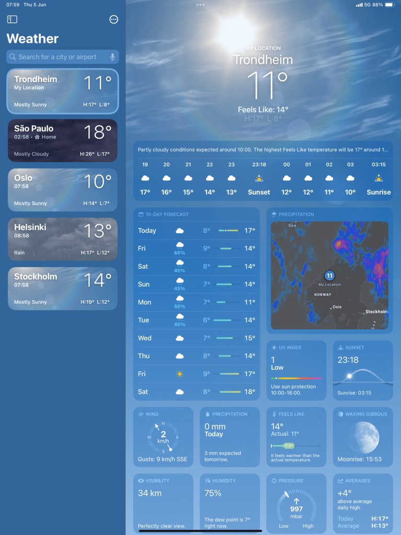Open the pressure gauge tile
This screenshot has height=535, width=401.
point(296,504)
